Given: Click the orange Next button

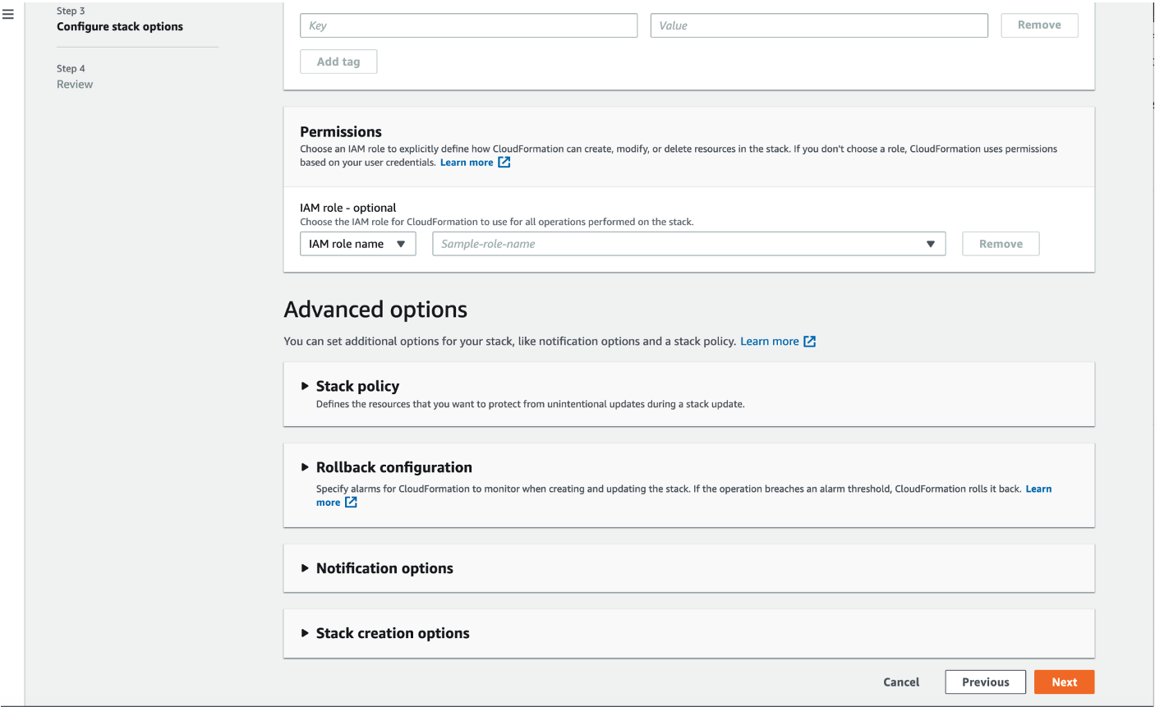Looking at the screenshot, I should [x=1064, y=682].
